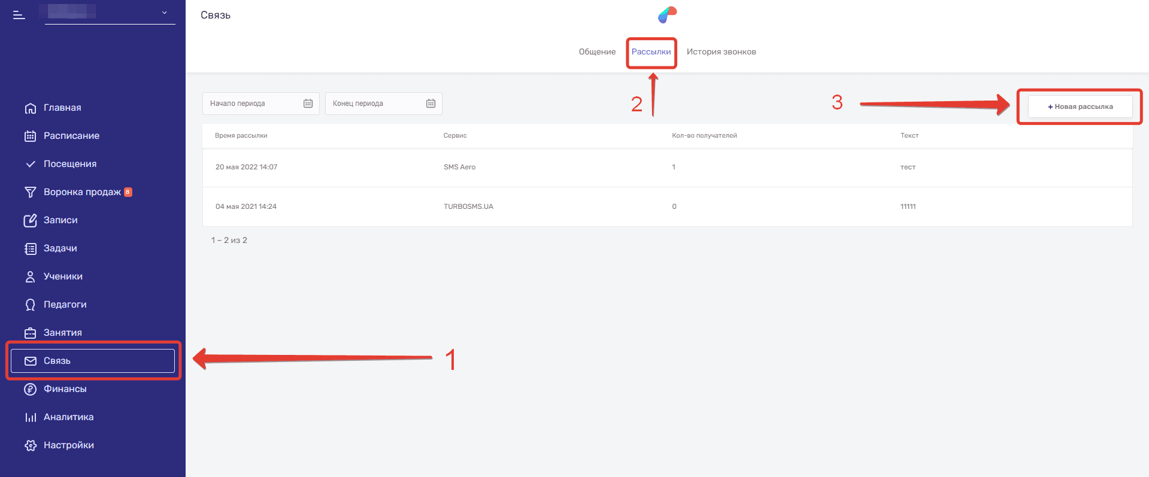The width and height of the screenshot is (1149, 477).
Task: Switch to the Общение tab
Action: (x=597, y=52)
